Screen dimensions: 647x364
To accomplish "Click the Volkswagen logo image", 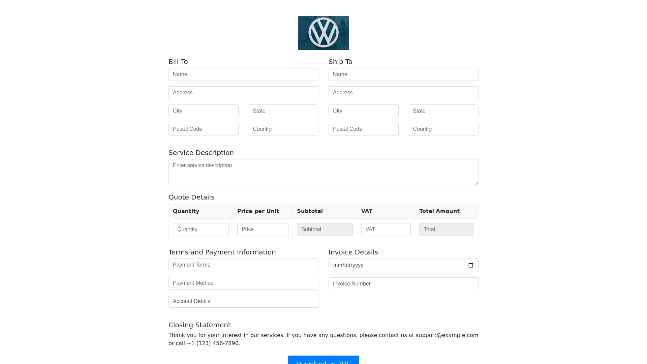I will coord(323,33).
